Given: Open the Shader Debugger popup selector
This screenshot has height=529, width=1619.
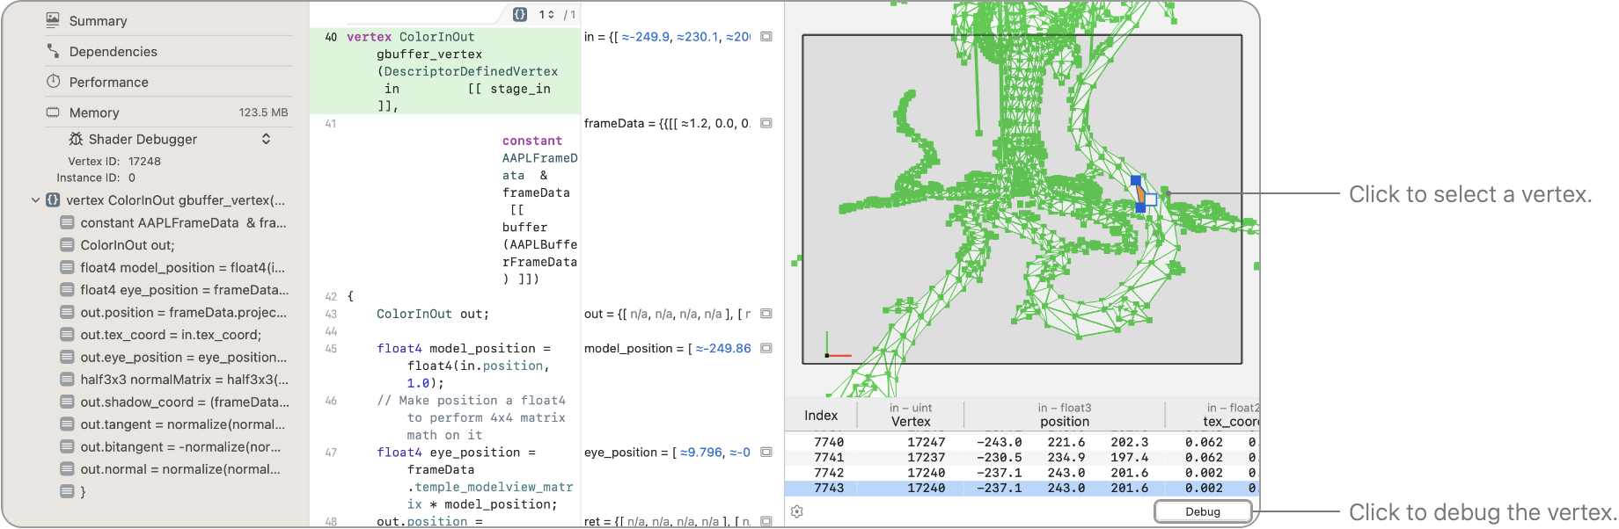Looking at the screenshot, I should (x=266, y=139).
